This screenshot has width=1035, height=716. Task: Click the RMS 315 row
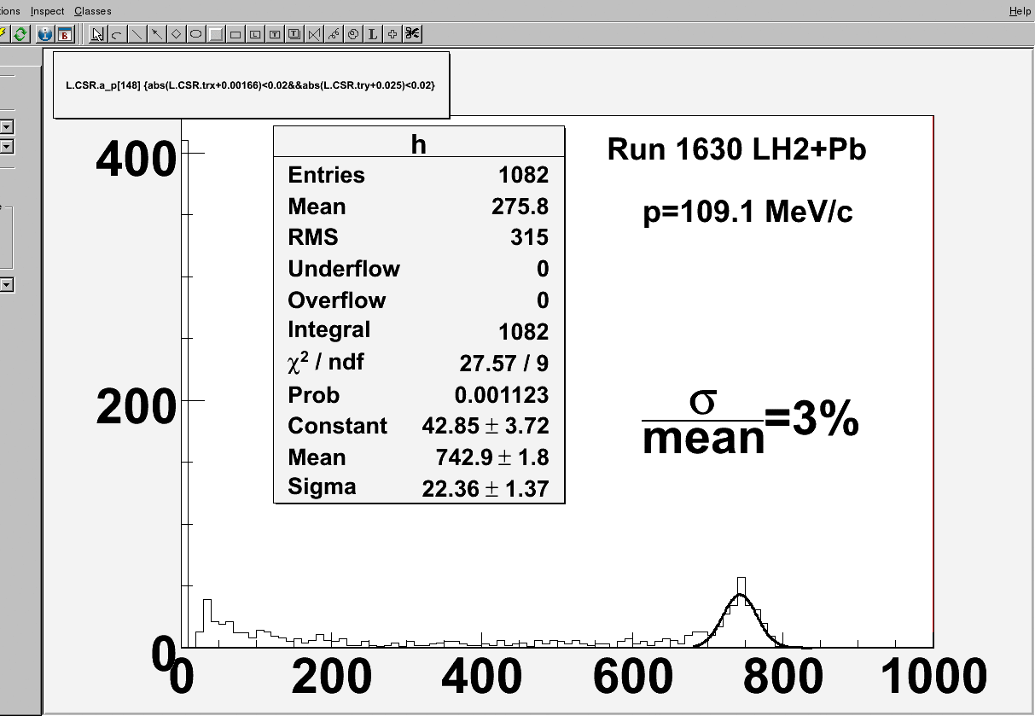(418, 237)
